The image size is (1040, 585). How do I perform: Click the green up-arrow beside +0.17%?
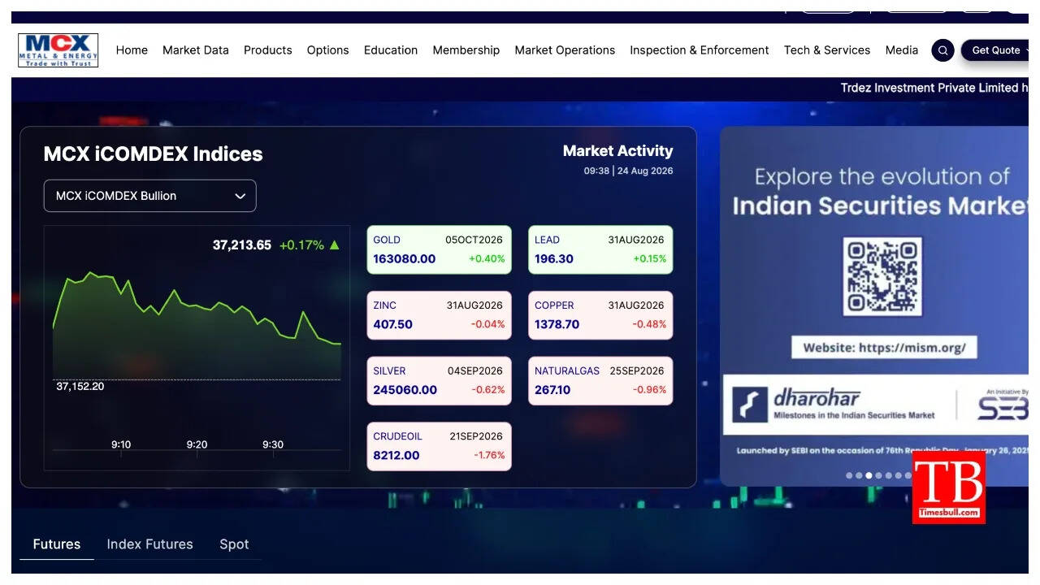pos(334,245)
